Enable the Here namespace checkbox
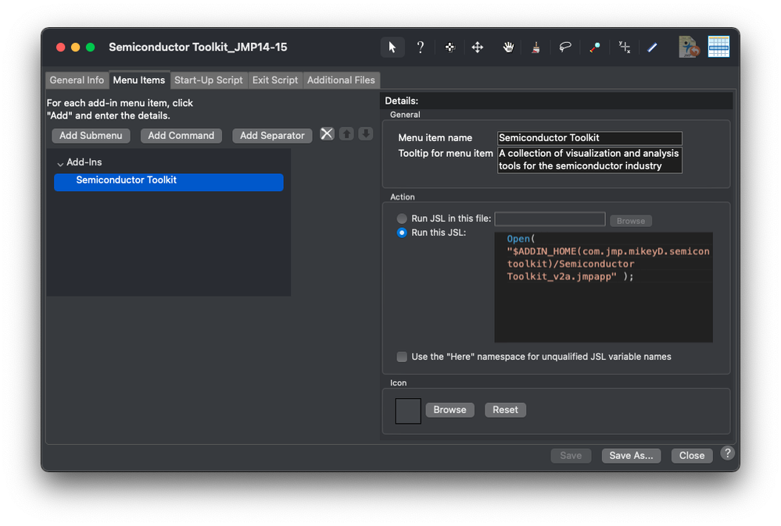 coord(402,357)
